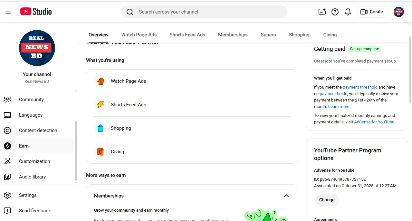The height and width of the screenshot is (221, 412).
Task: Open the hamburger navigation menu
Action: [8, 12]
